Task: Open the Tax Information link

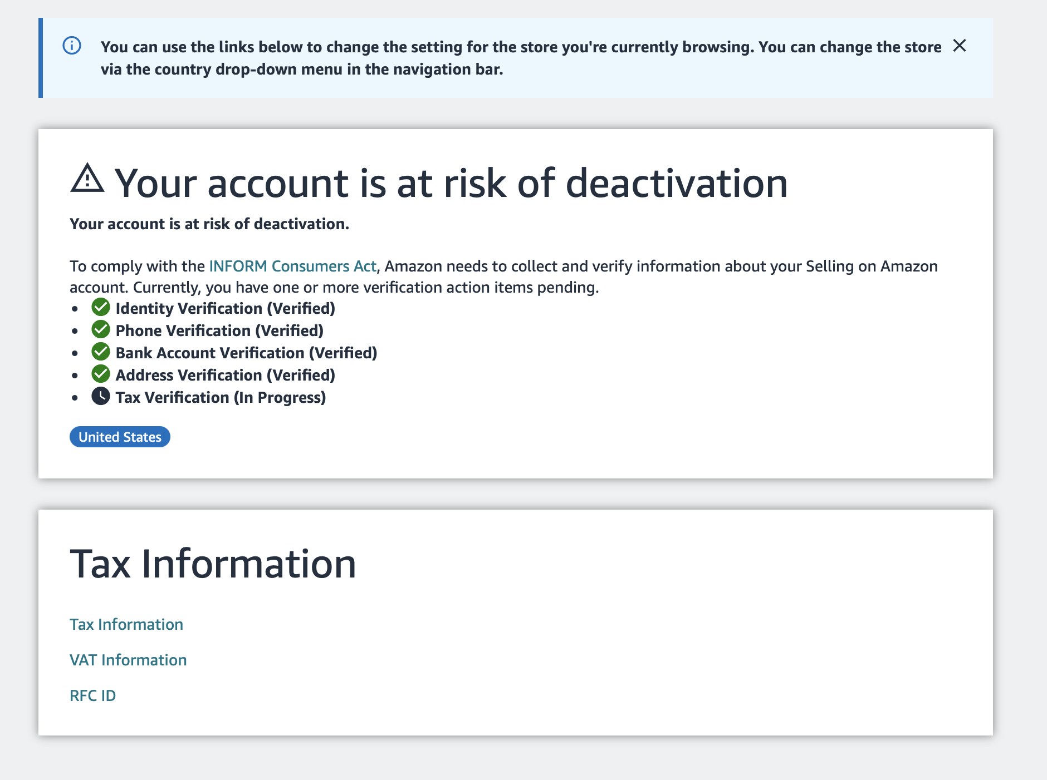Action: click(x=126, y=624)
